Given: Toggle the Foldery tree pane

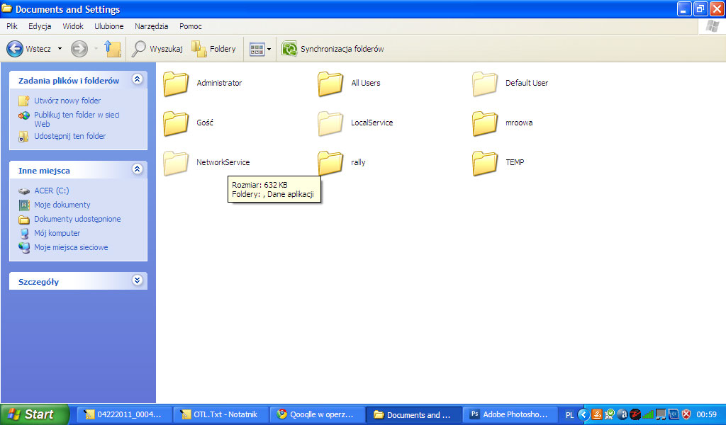Looking at the screenshot, I should pos(213,49).
